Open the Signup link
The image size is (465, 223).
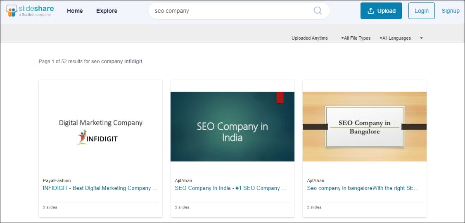click(451, 11)
